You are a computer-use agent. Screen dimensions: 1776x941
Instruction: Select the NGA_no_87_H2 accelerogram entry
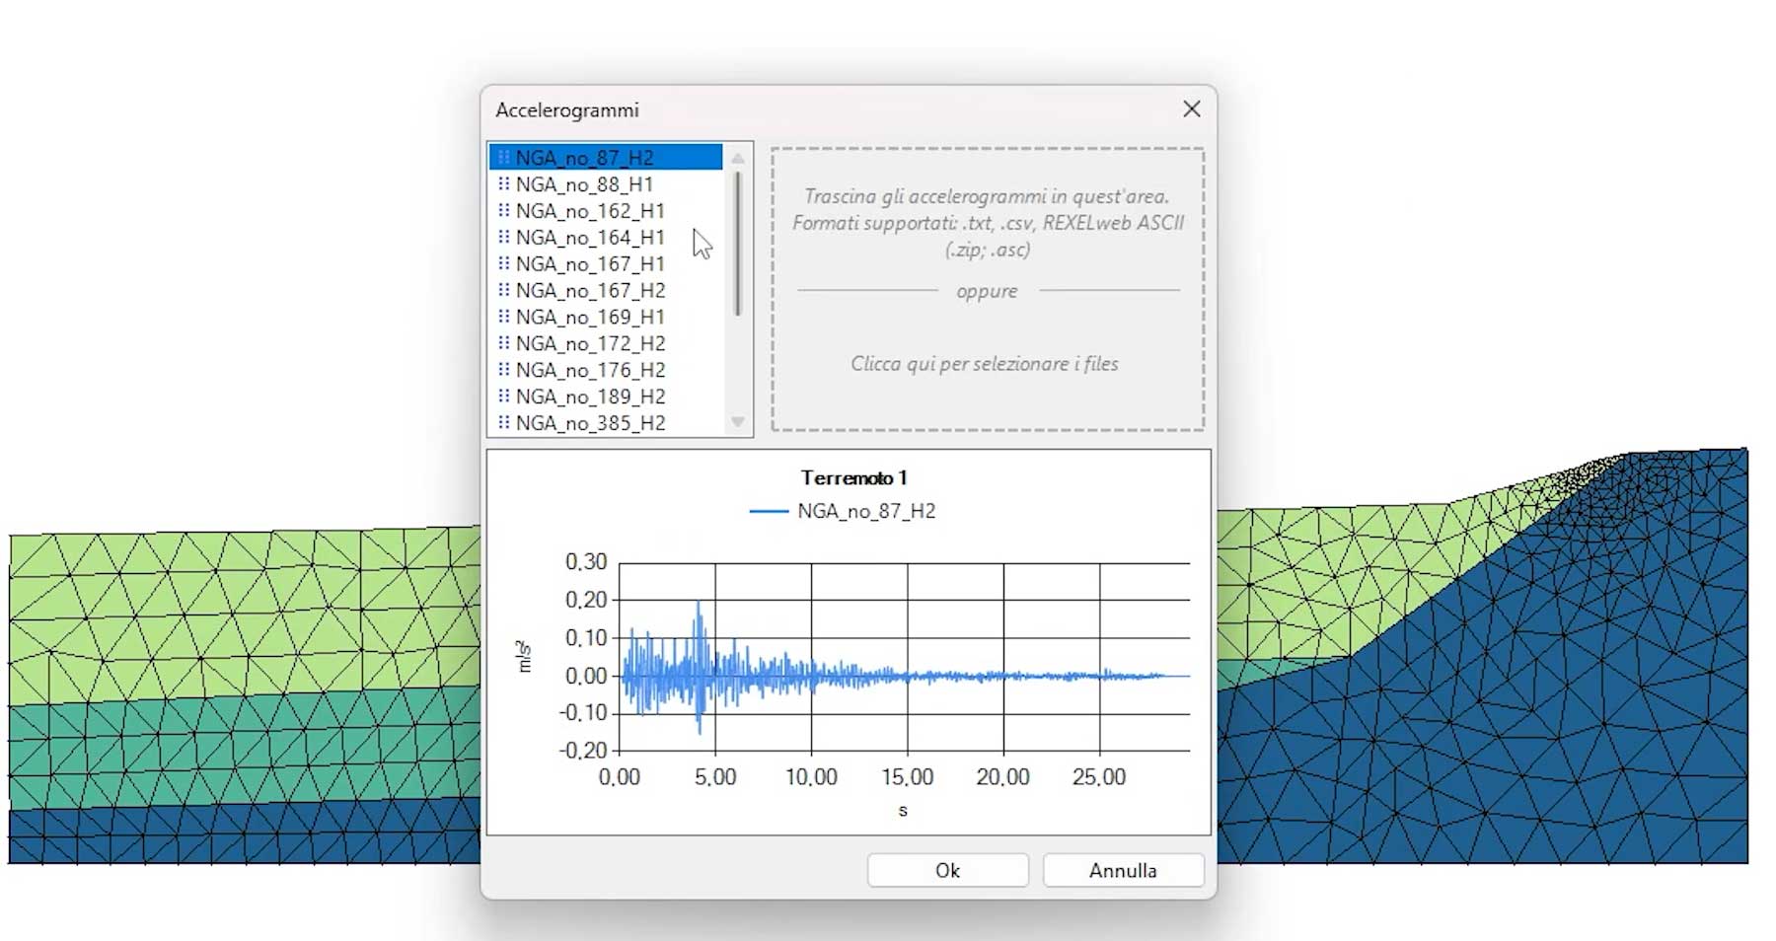coord(584,158)
